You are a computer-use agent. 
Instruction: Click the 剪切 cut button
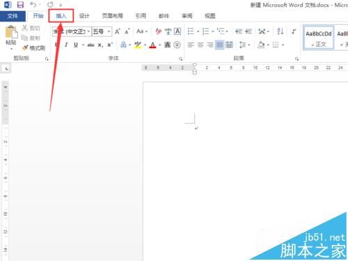[x=31, y=28]
